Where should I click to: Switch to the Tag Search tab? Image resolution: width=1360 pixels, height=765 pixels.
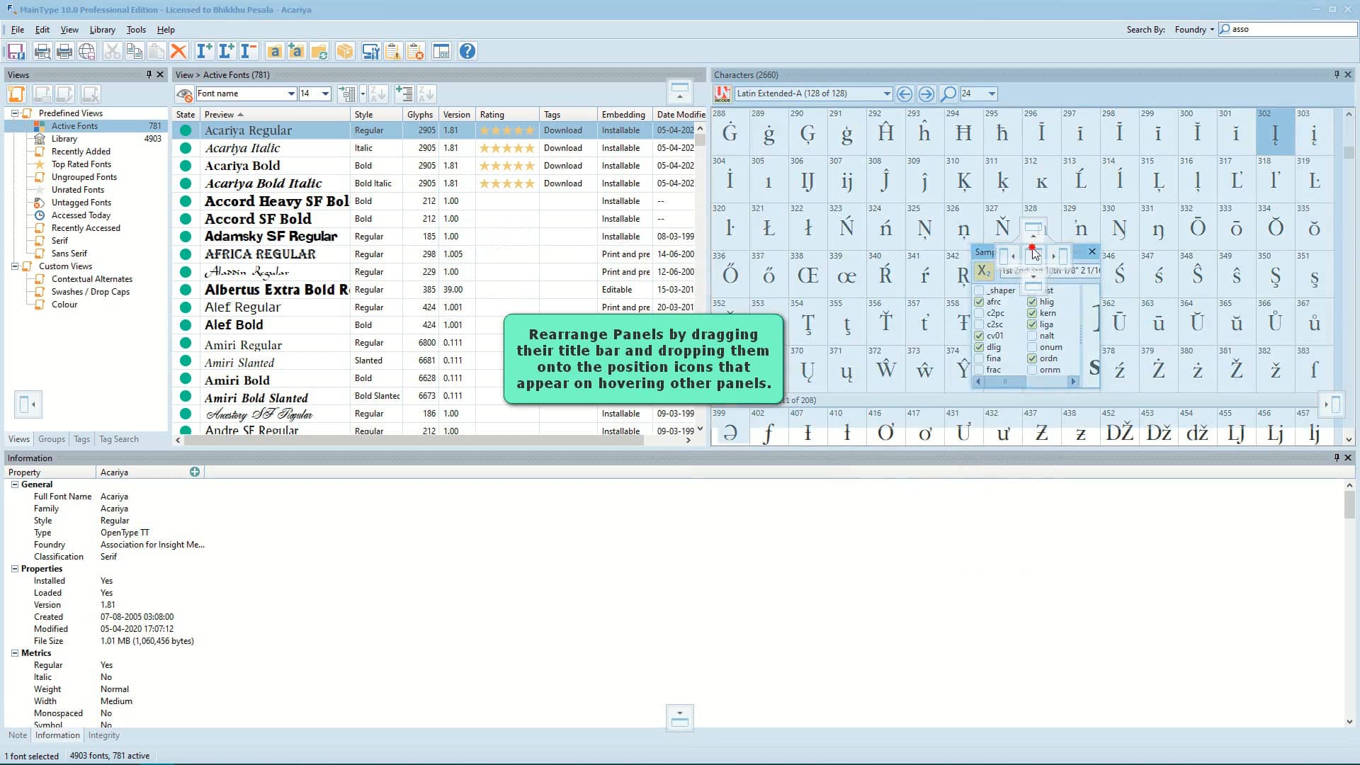tap(118, 439)
